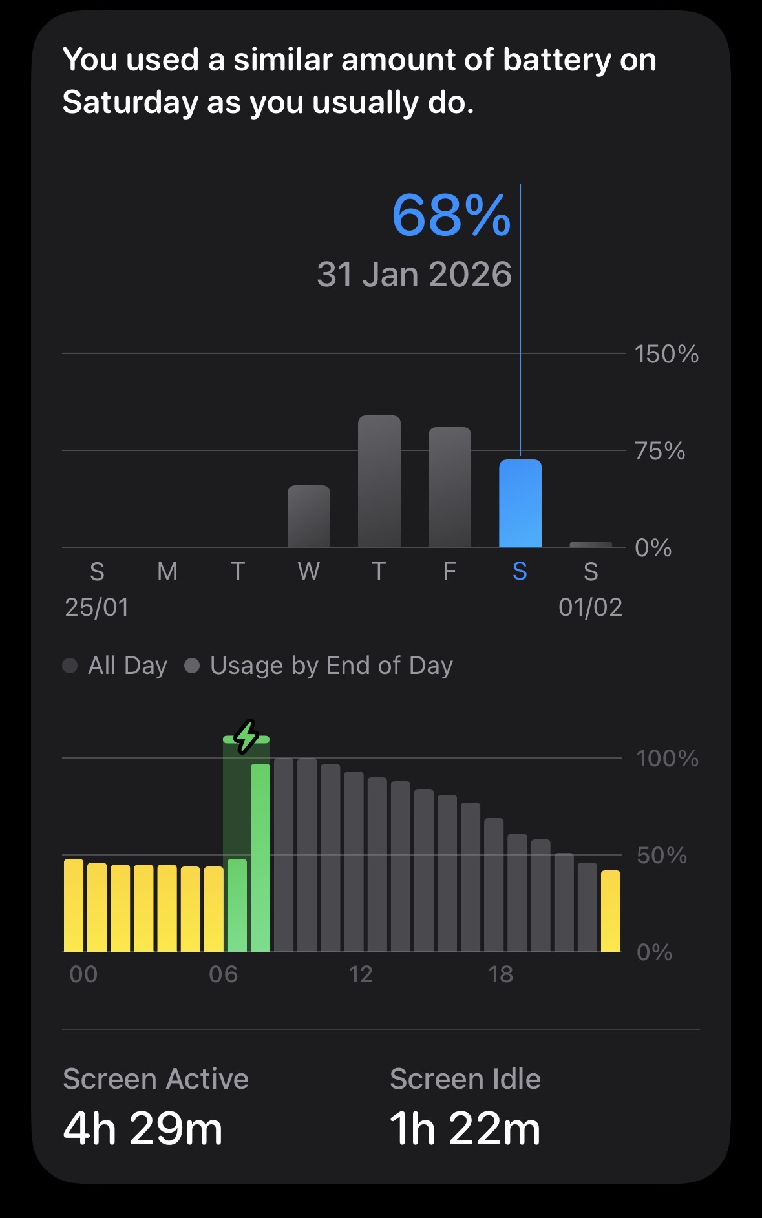Tap the battery usage summary headline
Viewport: 762px width, 1218px height.
pyautogui.click(x=359, y=81)
